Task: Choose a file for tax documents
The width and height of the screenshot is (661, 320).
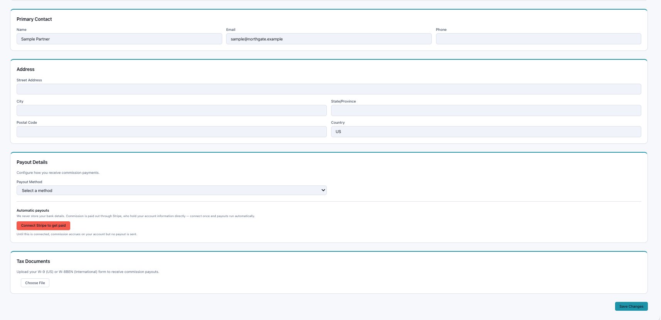Action: (x=35, y=283)
